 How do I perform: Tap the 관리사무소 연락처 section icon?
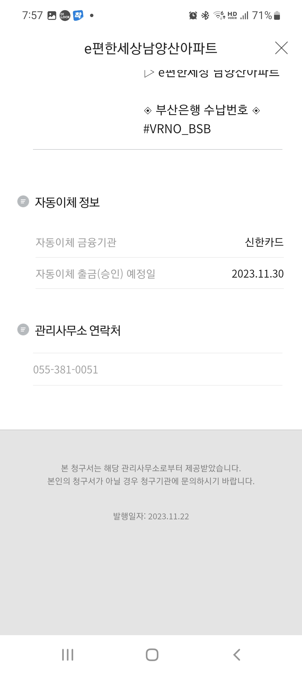[23, 329]
